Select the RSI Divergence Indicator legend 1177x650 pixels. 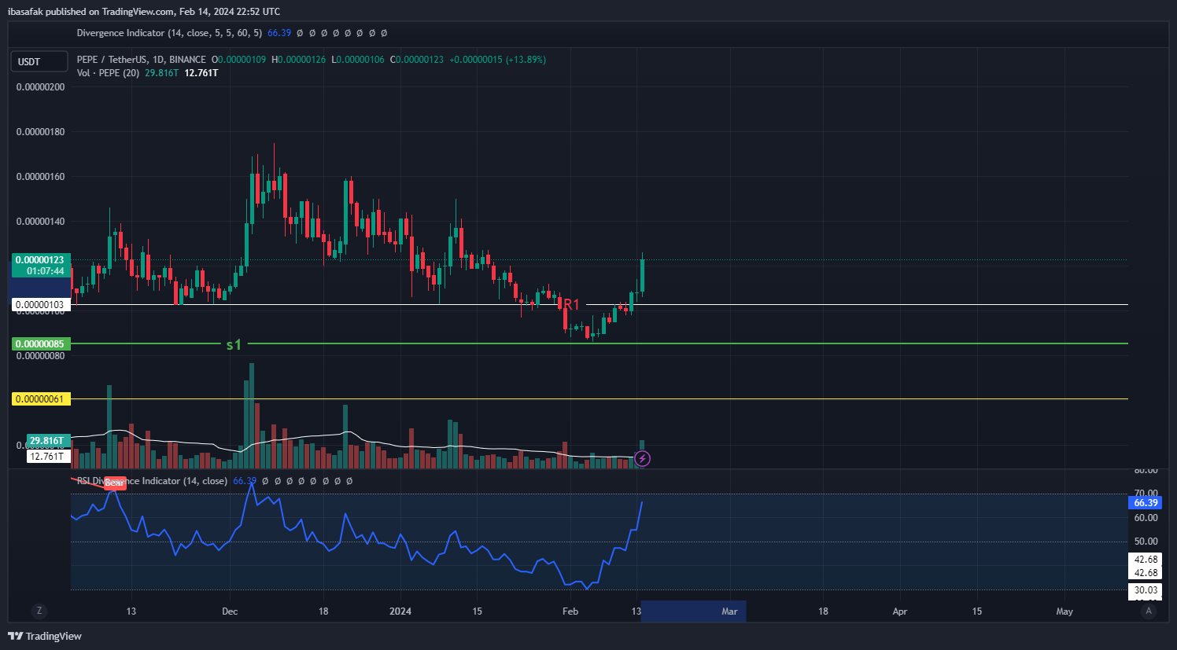click(152, 481)
